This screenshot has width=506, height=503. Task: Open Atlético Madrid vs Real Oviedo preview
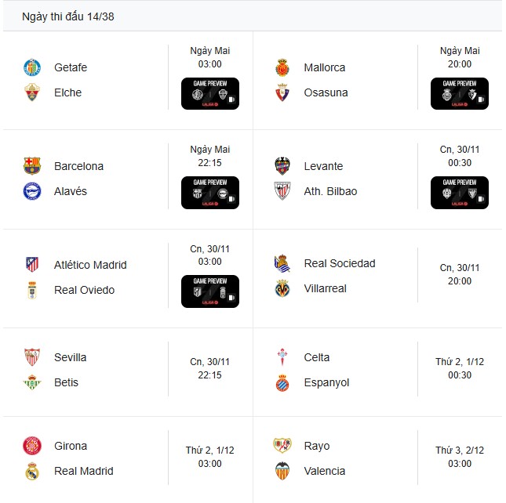click(x=209, y=291)
